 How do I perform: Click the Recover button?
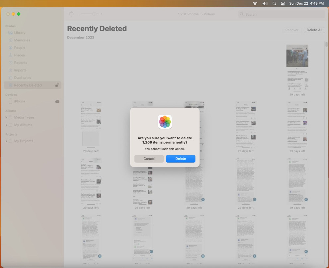(292, 30)
